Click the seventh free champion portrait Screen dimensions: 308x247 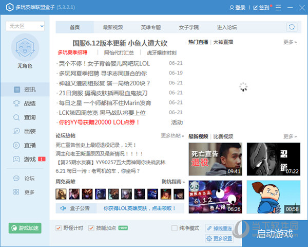pos(140,194)
